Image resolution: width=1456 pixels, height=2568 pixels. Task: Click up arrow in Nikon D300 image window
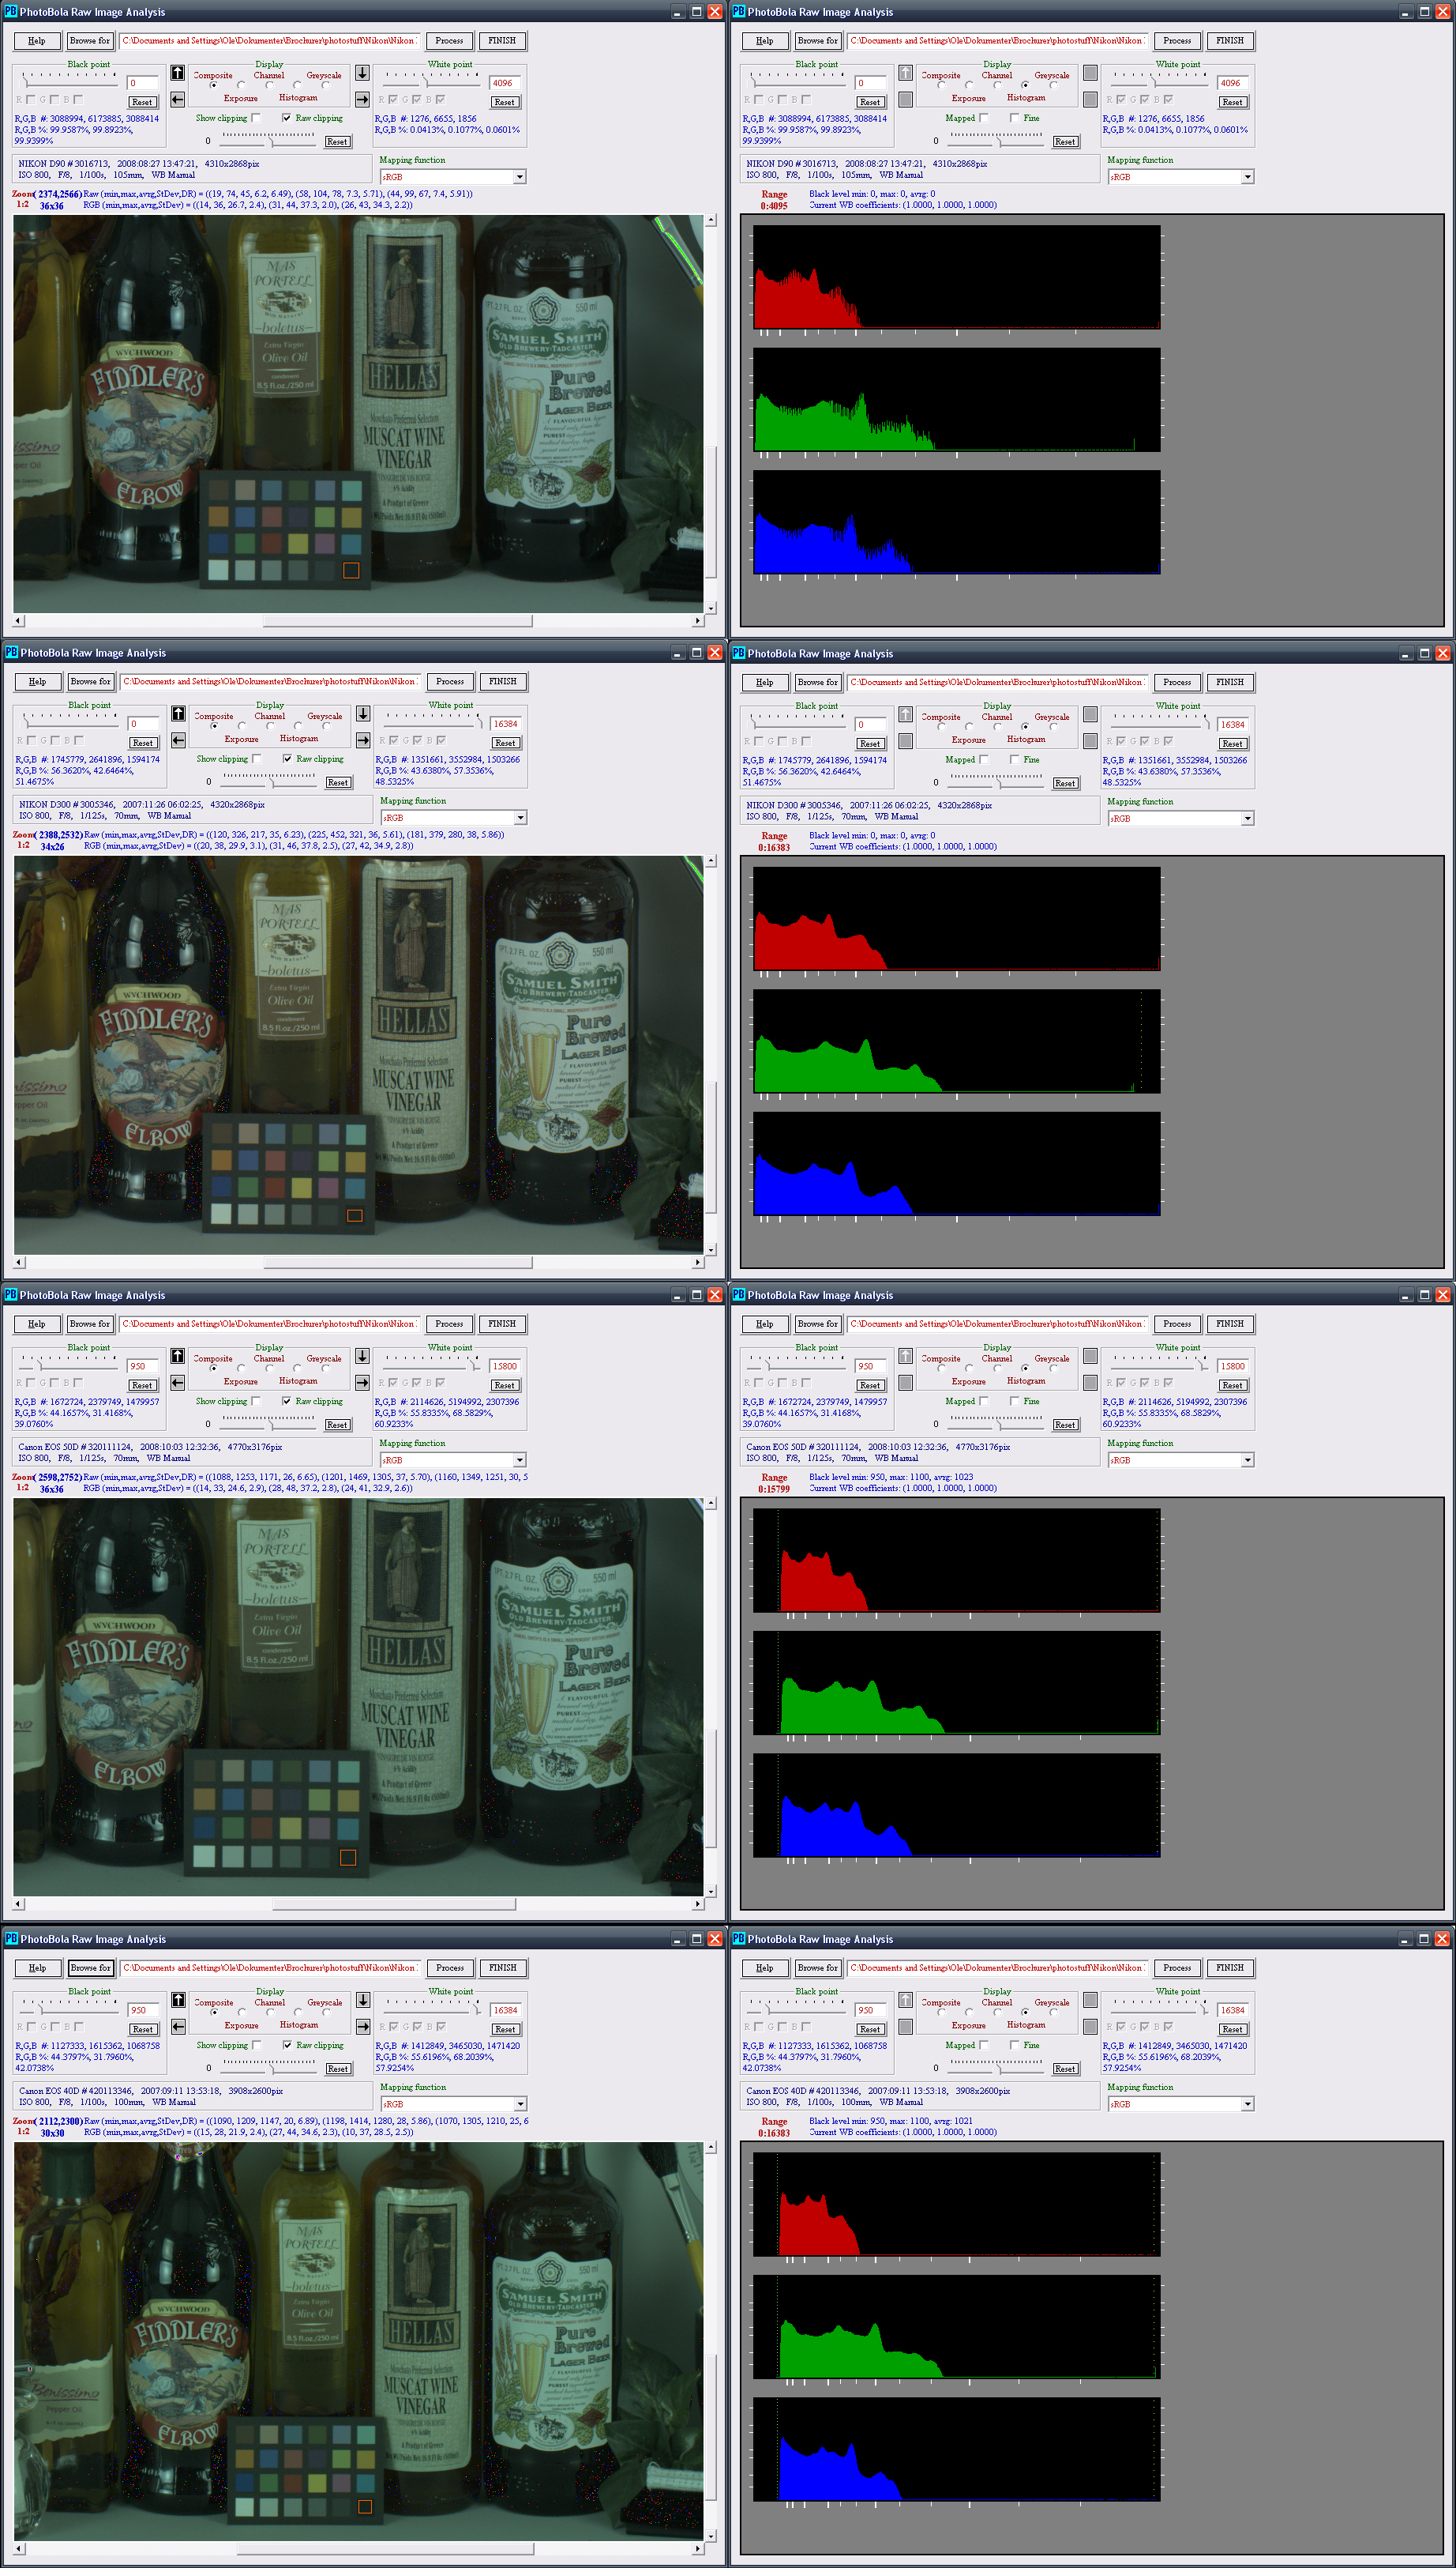coord(178,714)
